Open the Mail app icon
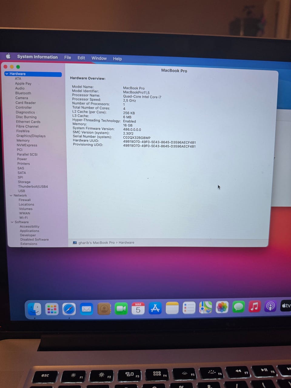The height and width of the screenshot is (388, 291). 86,309
